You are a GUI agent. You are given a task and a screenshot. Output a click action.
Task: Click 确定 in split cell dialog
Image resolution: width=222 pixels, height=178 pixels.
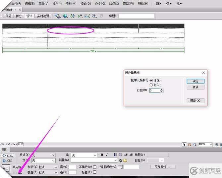pyautogui.click(x=195, y=81)
